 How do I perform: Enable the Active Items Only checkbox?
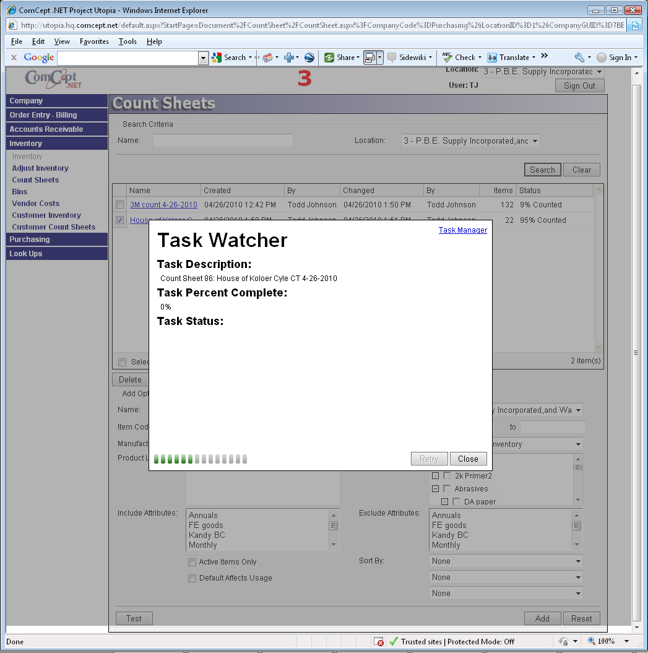point(192,562)
